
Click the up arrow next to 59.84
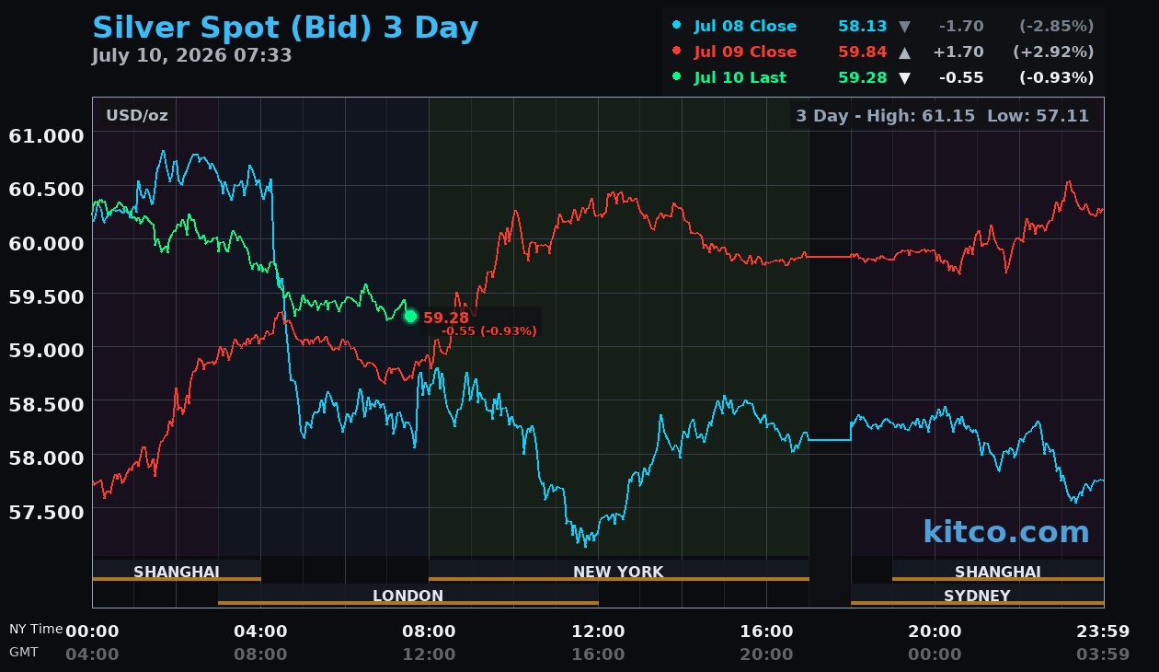click(x=905, y=52)
